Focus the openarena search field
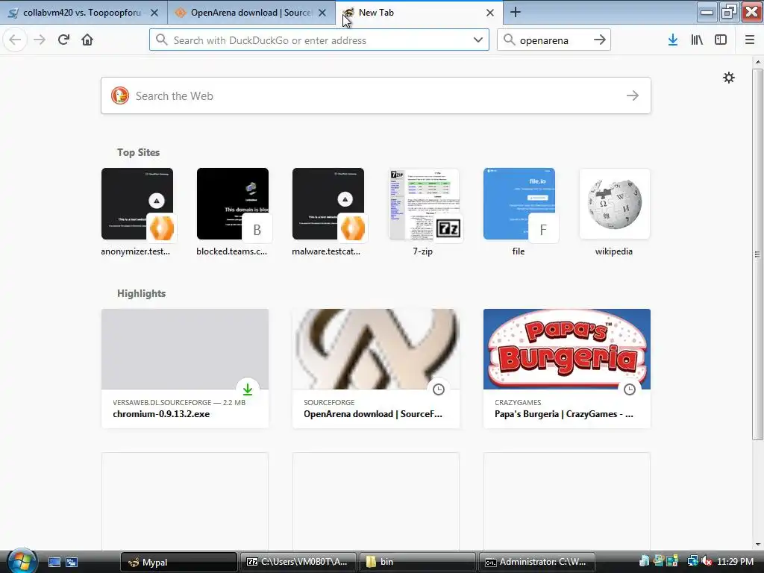This screenshot has height=573, width=764. [x=554, y=40]
